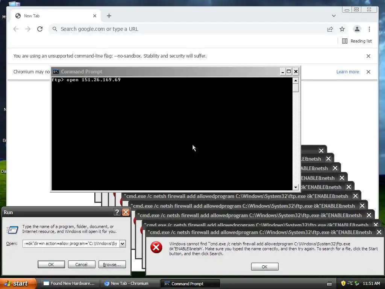The height and width of the screenshot is (289, 385).
Task: Click Command Prompt's scroll-down arrow
Action: coord(296,187)
